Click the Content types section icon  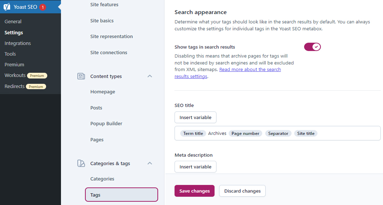81,76
